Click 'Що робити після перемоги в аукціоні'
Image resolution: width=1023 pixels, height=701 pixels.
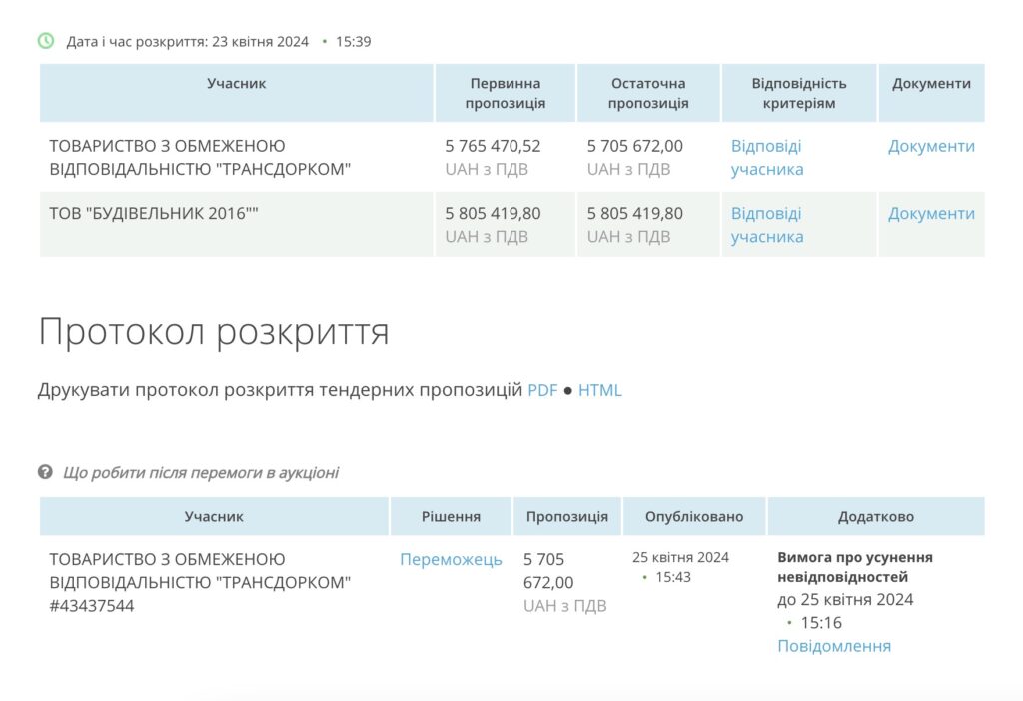click(x=199, y=472)
